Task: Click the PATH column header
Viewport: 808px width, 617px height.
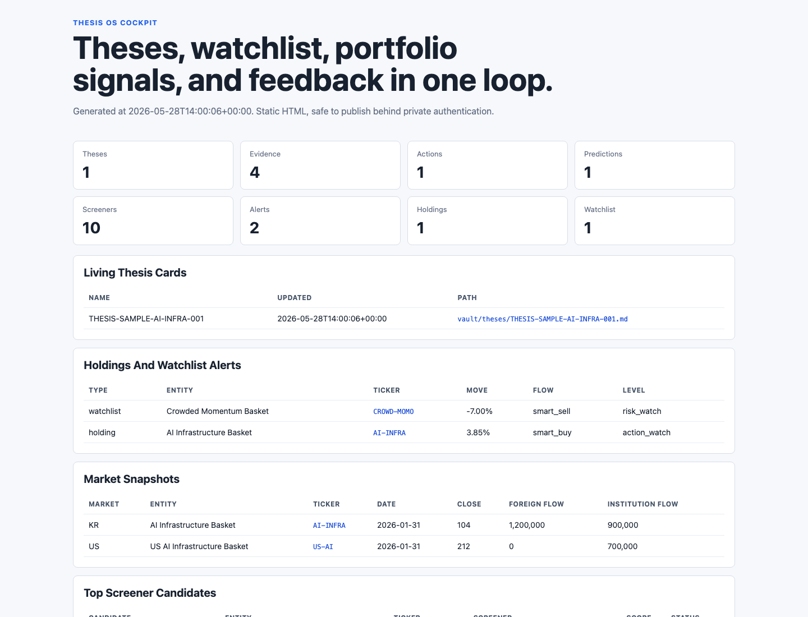Action: click(x=467, y=298)
